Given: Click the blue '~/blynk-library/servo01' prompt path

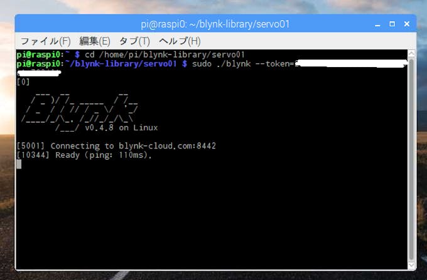Looking at the screenshot, I should pyautogui.click(x=121, y=64).
